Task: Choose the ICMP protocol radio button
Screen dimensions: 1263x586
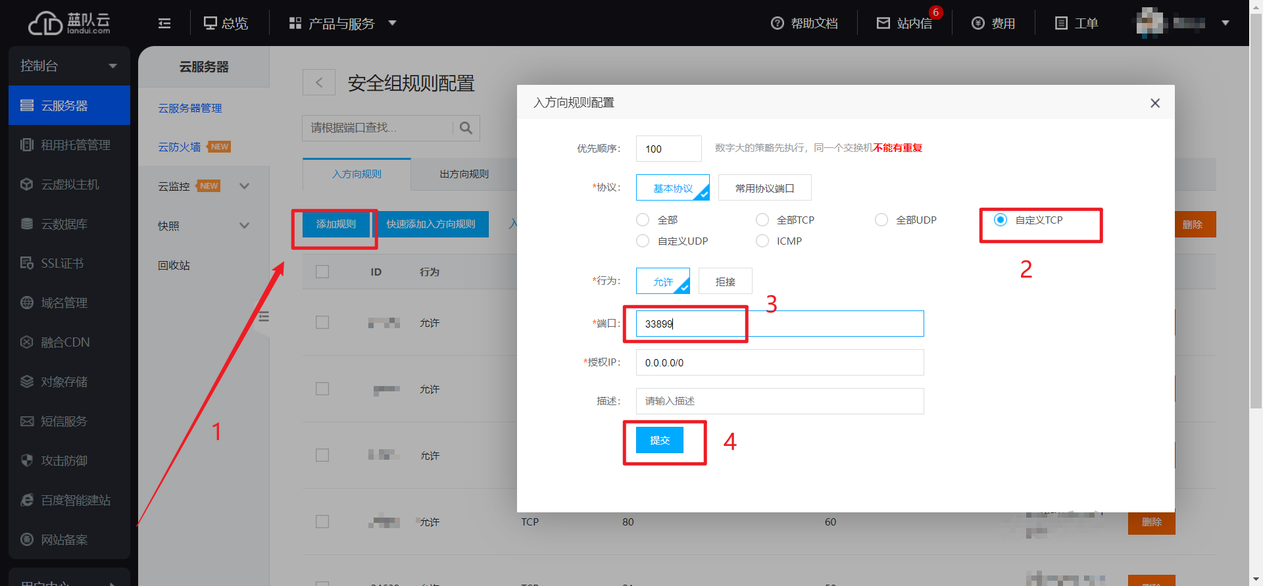Action: (x=762, y=241)
